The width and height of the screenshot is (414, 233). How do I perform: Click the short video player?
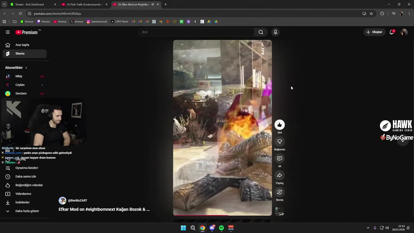[x=223, y=128]
